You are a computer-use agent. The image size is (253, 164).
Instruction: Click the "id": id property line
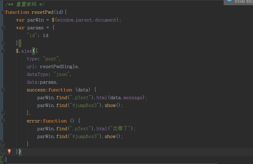tap(37, 35)
